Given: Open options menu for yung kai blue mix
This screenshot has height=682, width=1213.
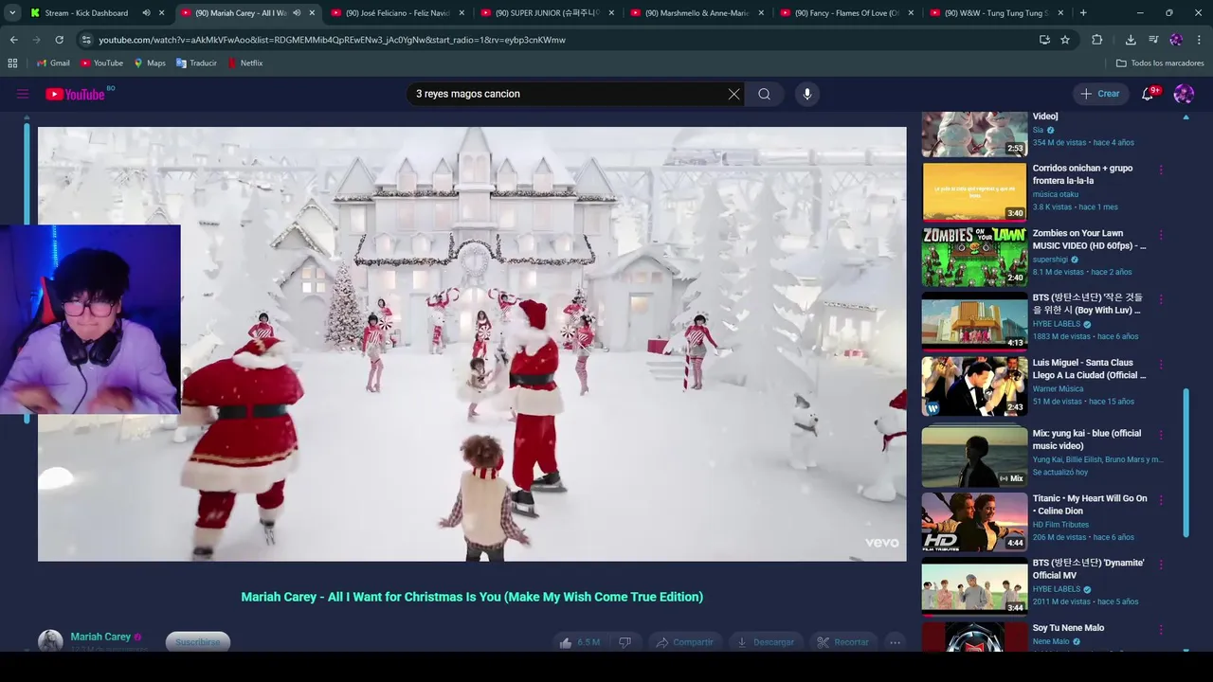Looking at the screenshot, I should pyautogui.click(x=1161, y=436).
